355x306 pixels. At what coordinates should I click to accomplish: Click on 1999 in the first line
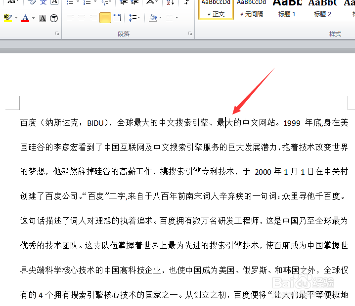pyautogui.click(x=292, y=123)
